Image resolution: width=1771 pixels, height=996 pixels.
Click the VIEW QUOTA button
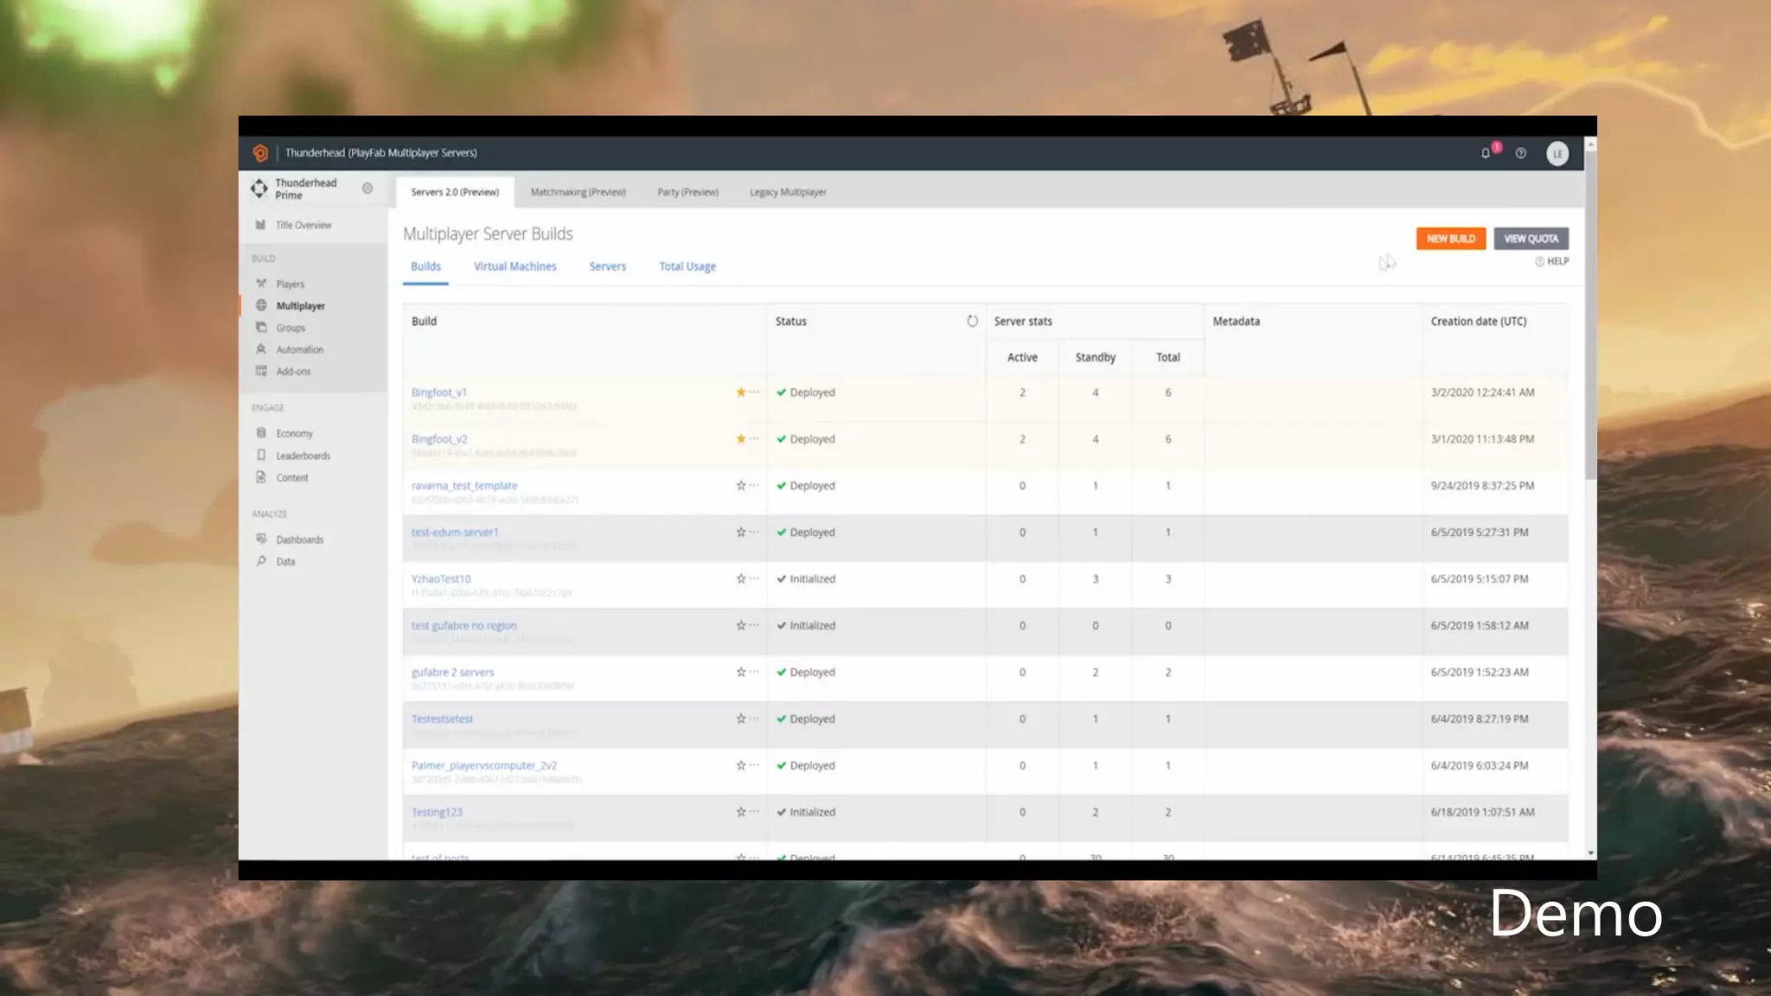coord(1530,239)
